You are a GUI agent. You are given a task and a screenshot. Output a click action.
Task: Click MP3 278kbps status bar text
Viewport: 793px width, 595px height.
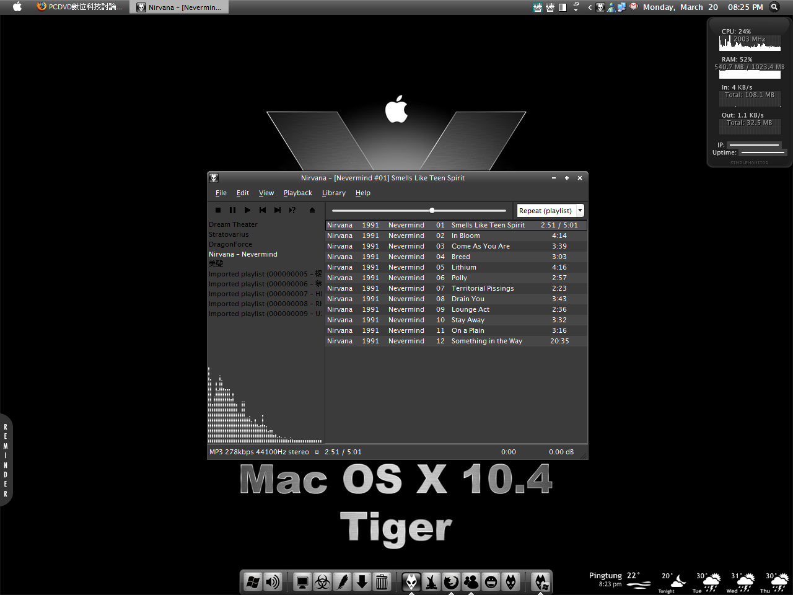point(259,452)
